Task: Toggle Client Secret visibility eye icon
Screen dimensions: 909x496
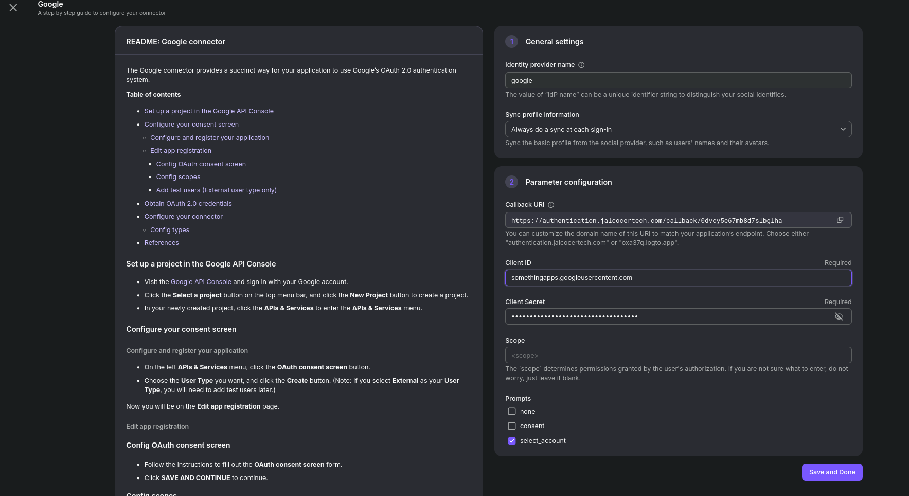Action: 839,316
